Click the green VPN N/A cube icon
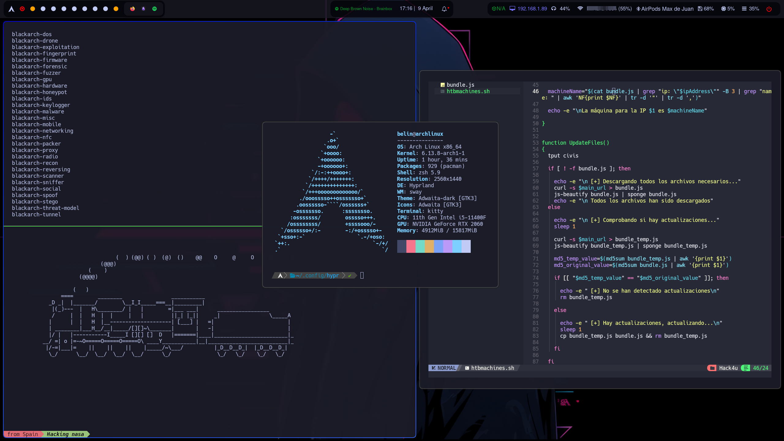 (494, 9)
